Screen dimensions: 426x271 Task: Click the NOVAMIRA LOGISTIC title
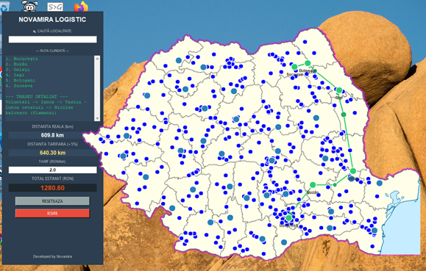pos(52,20)
